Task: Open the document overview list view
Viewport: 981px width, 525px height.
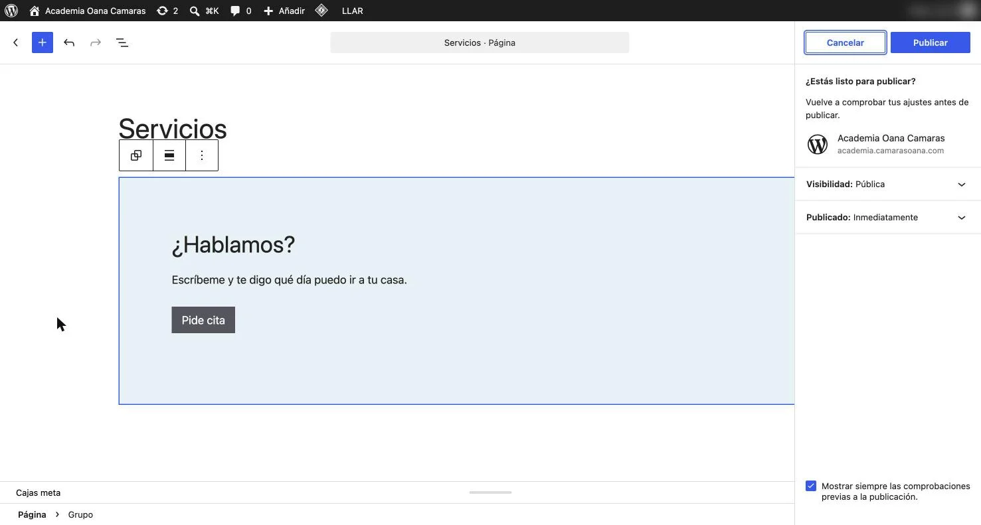Action: click(x=122, y=42)
